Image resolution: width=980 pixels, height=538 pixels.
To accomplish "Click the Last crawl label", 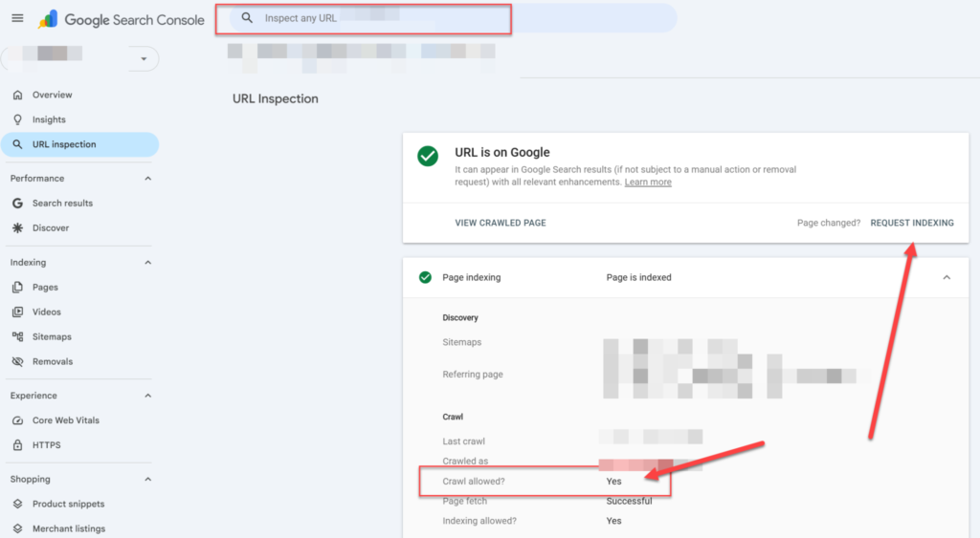I will [464, 441].
